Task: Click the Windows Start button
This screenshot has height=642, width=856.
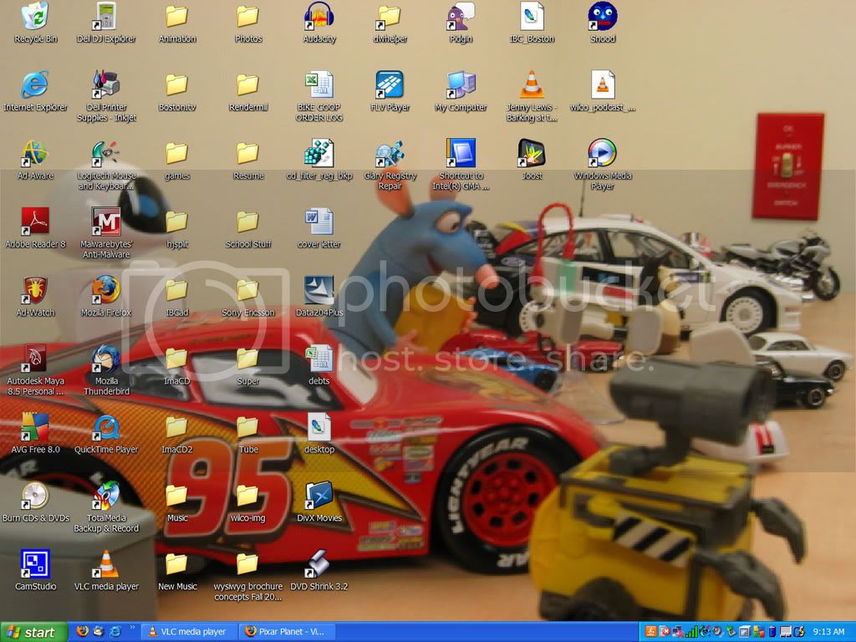Action: 31,632
